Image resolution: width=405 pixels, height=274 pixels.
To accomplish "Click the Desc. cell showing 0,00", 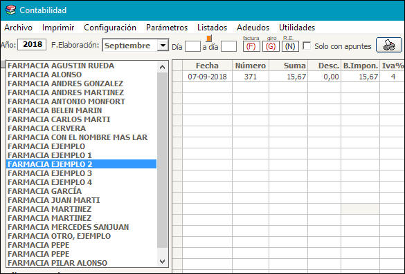I will point(325,77).
